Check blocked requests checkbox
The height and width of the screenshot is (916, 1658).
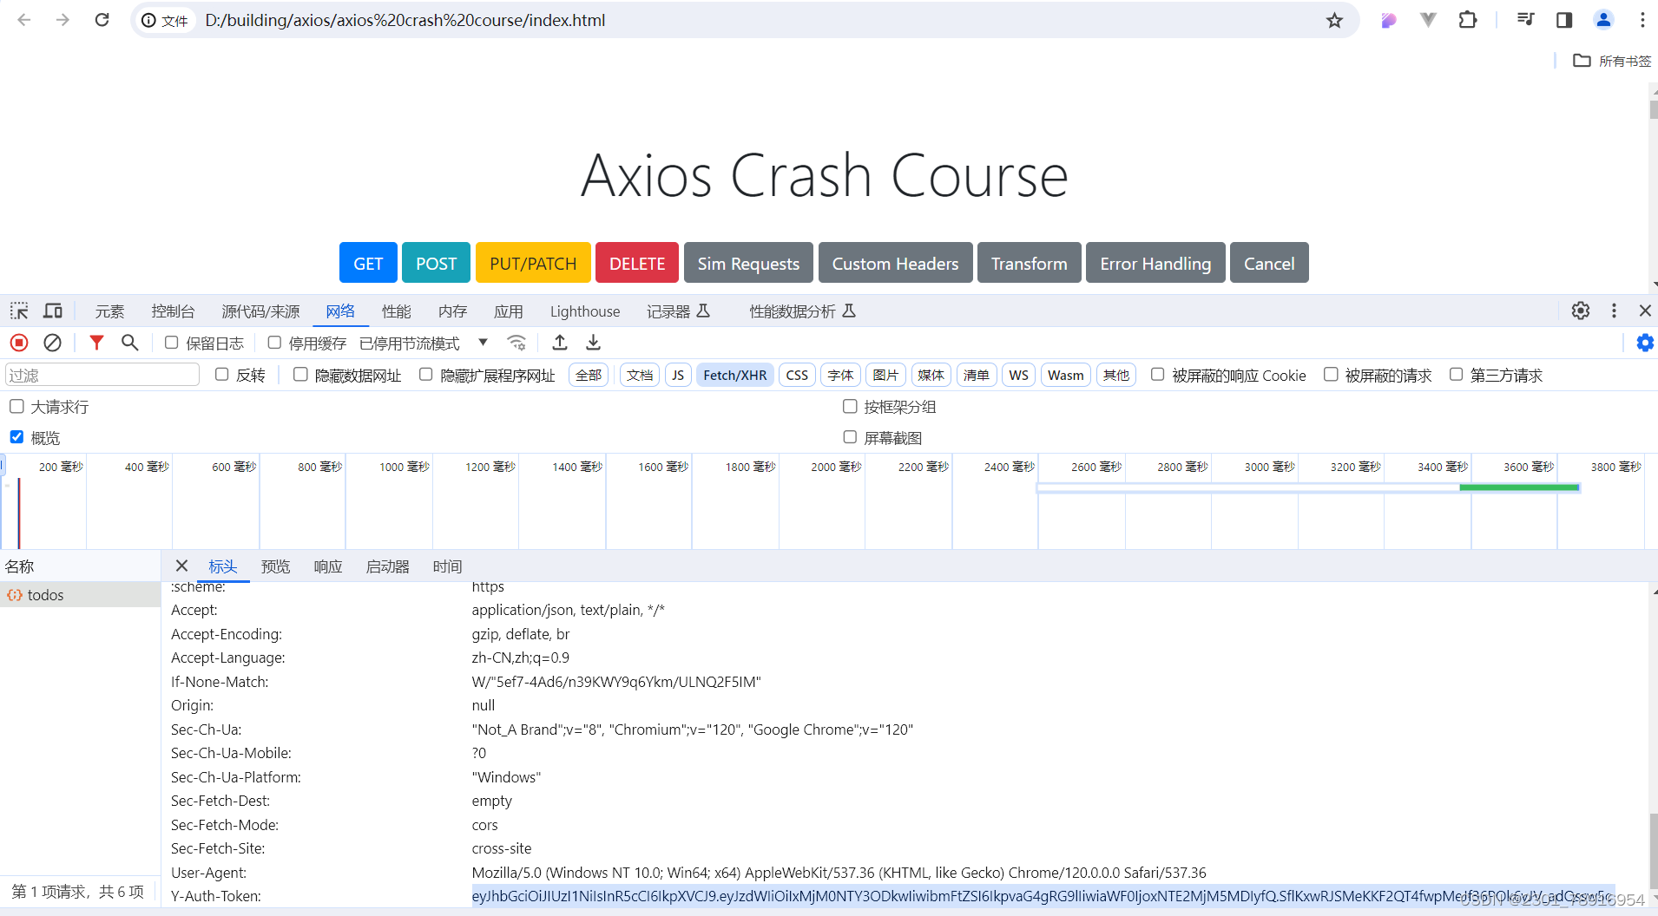coord(1331,375)
